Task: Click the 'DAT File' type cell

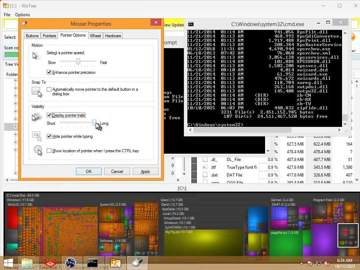Action: coord(234,175)
